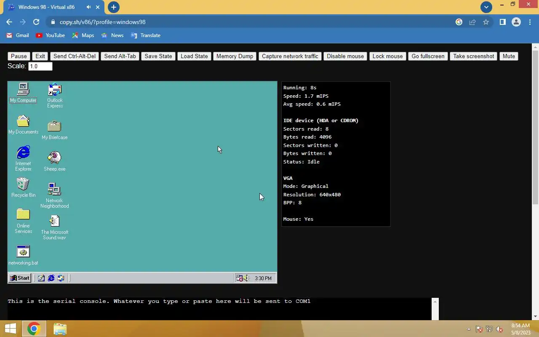Click Load State button
539x337 pixels.
(194, 56)
